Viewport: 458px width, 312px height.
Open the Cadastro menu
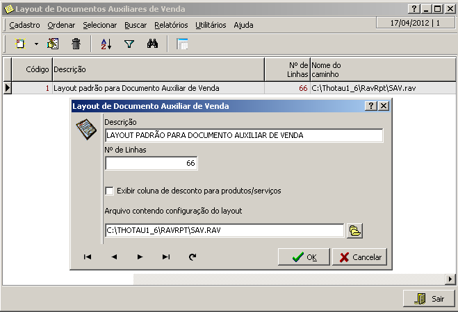point(24,25)
